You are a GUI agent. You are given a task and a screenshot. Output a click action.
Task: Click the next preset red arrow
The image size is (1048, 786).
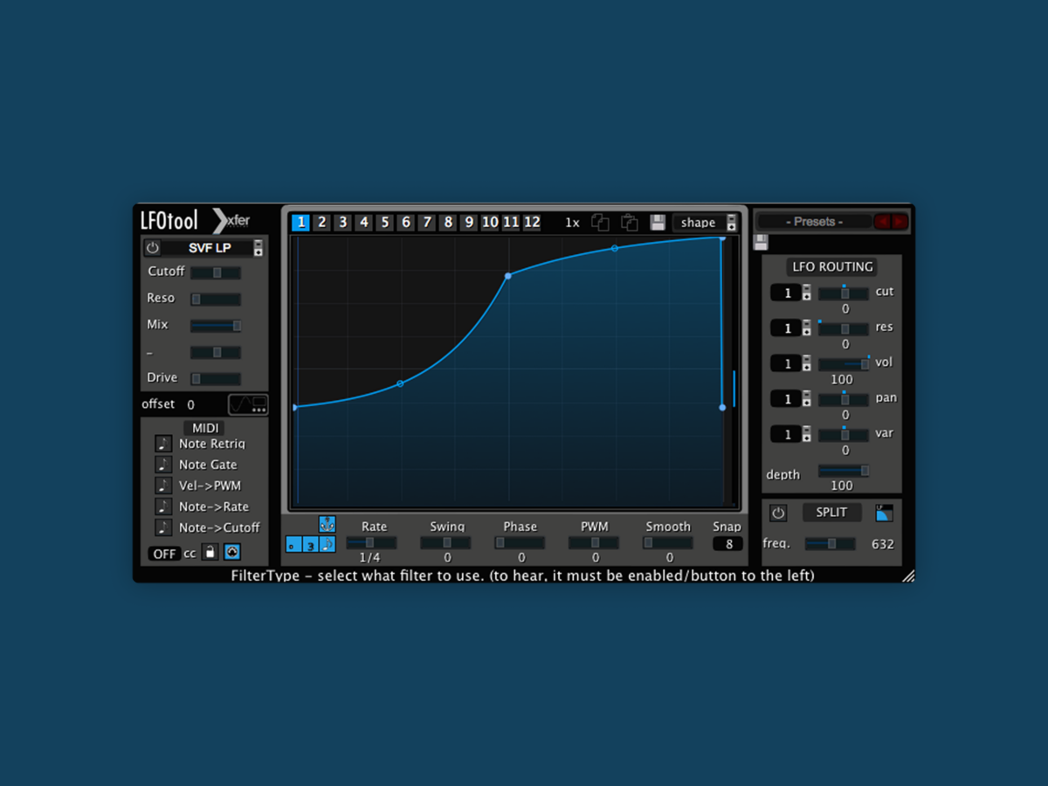click(900, 222)
